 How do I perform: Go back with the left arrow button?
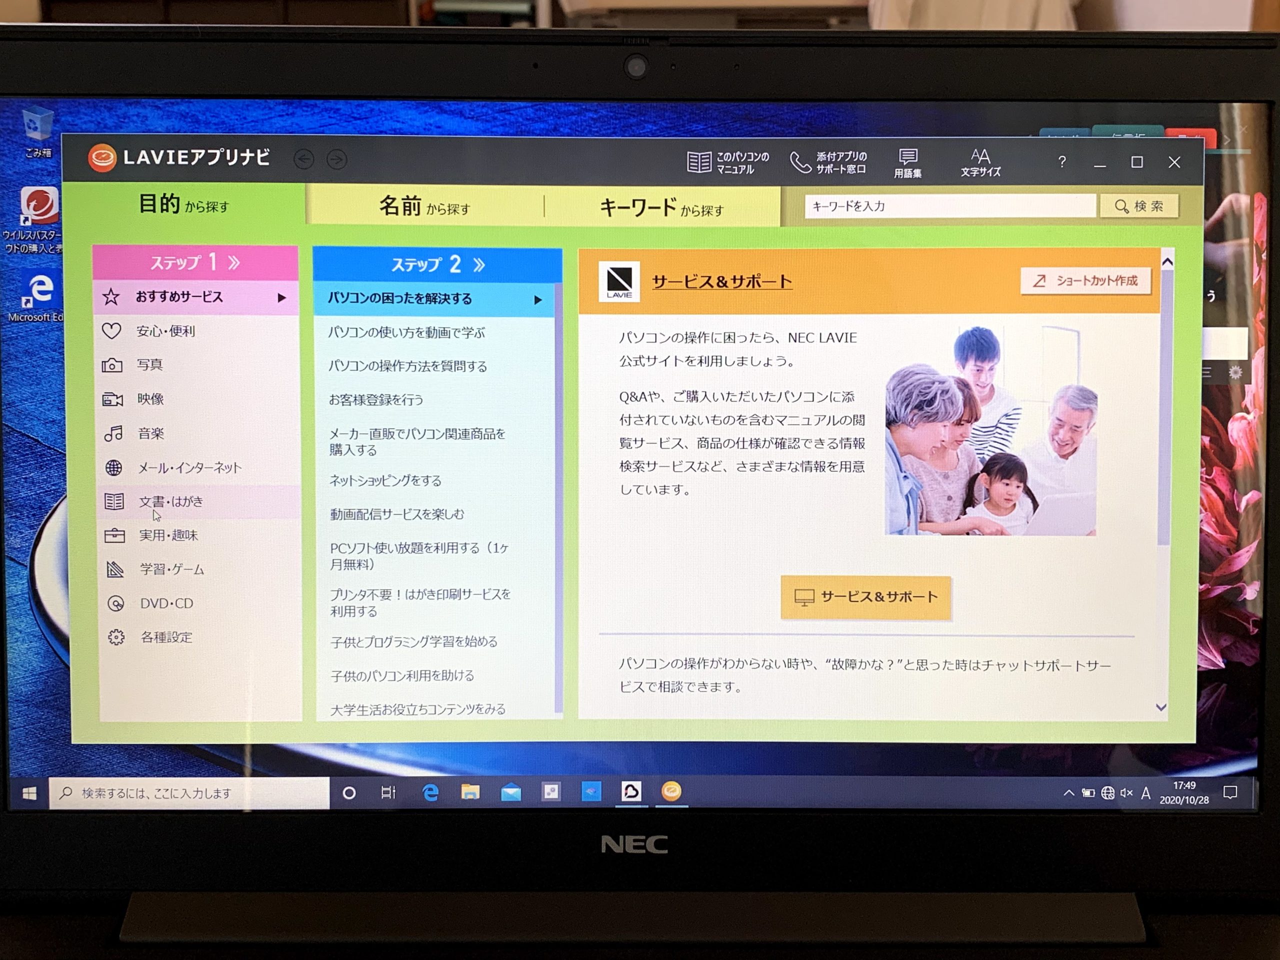pyautogui.click(x=304, y=158)
